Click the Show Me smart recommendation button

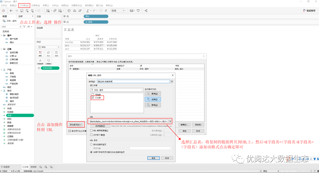pos(309,11)
